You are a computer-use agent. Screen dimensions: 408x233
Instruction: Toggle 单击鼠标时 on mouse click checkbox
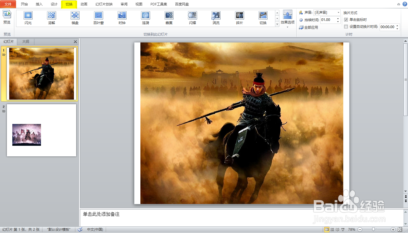point(346,20)
